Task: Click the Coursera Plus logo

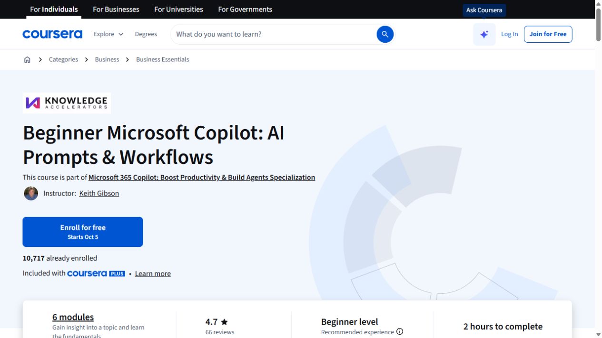Action: click(x=96, y=273)
